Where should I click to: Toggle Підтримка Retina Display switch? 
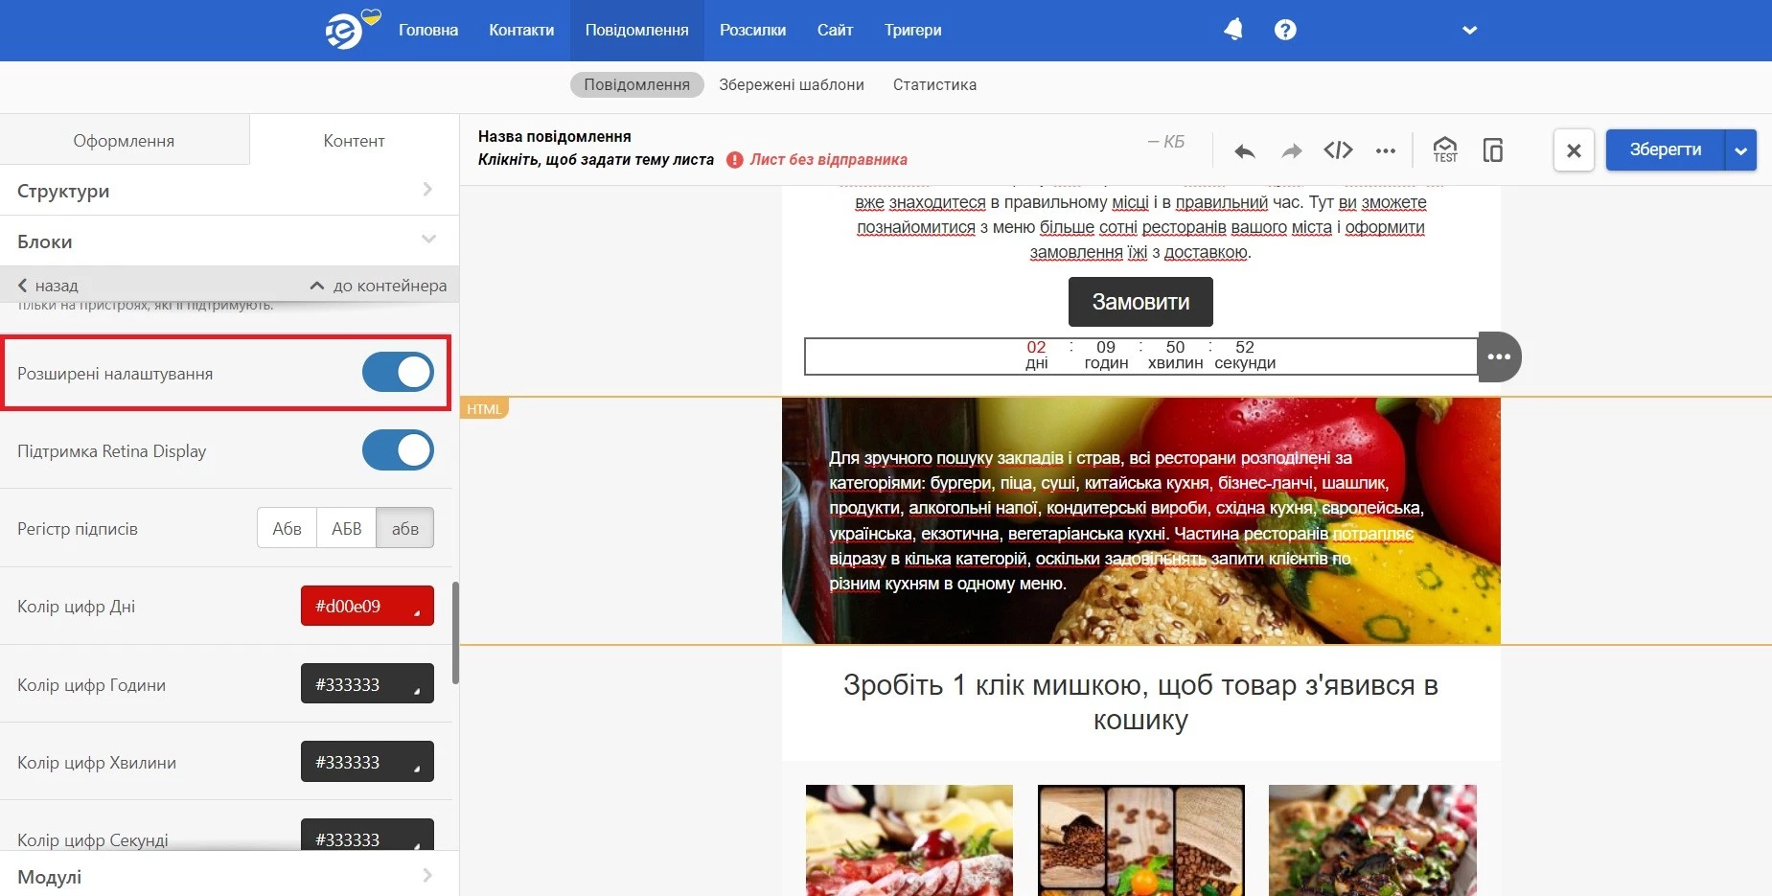tap(398, 450)
